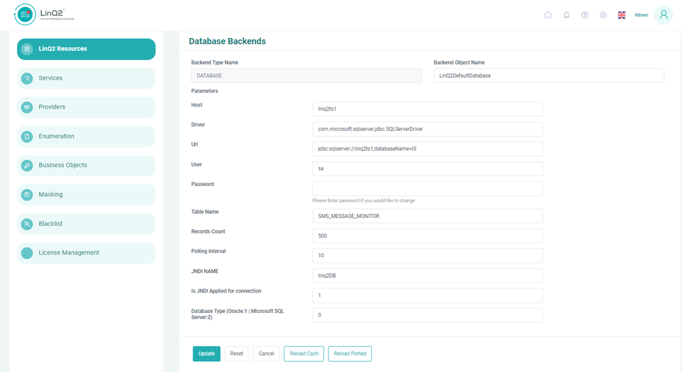Focus the Url input field

click(x=428, y=149)
